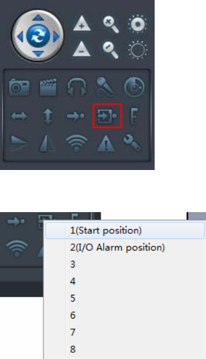Pan camera up with top arrow
This screenshot has height=359, width=206.
coord(38,18)
